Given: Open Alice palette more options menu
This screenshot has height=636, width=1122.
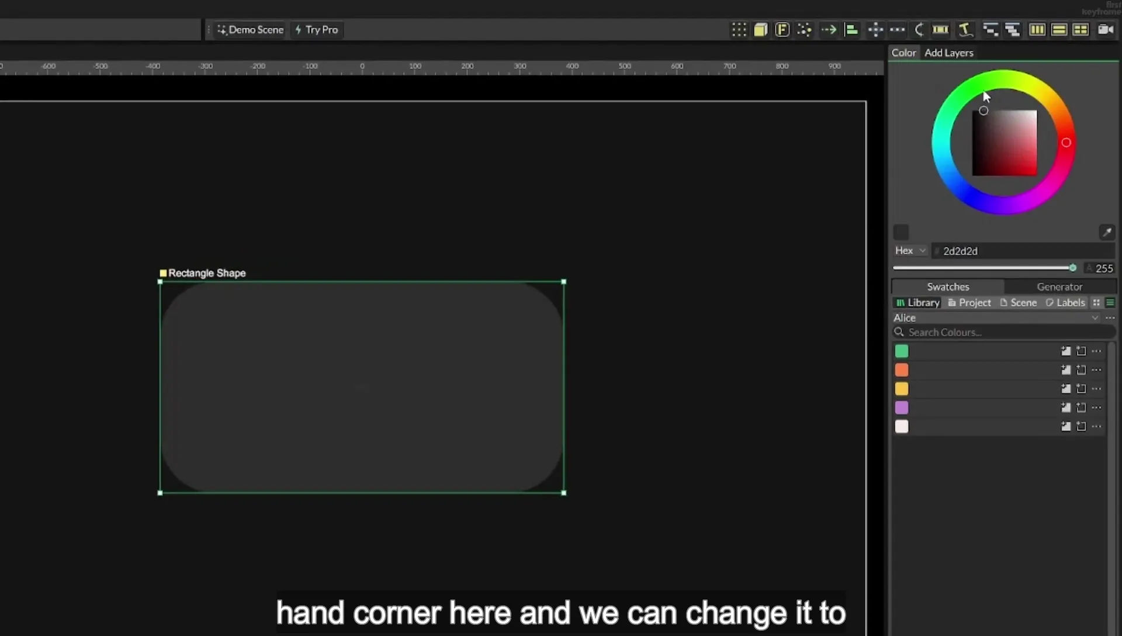Looking at the screenshot, I should pos(1110,317).
